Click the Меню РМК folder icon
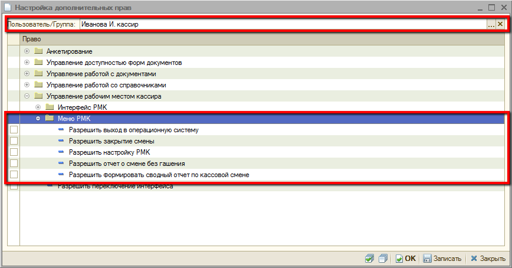The image size is (512, 268). pos(50,119)
